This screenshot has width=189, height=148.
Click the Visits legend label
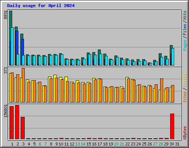[x=185, y=81]
